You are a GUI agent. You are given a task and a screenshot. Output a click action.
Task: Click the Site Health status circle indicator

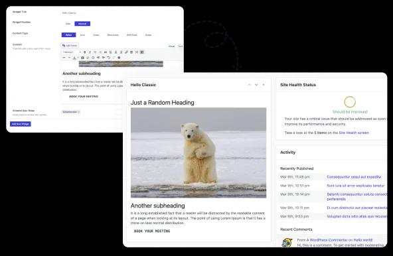pyautogui.click(x=350, y=101)
